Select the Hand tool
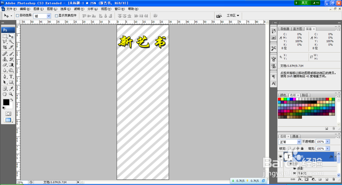Screen dimensions: 342x185 5,94
